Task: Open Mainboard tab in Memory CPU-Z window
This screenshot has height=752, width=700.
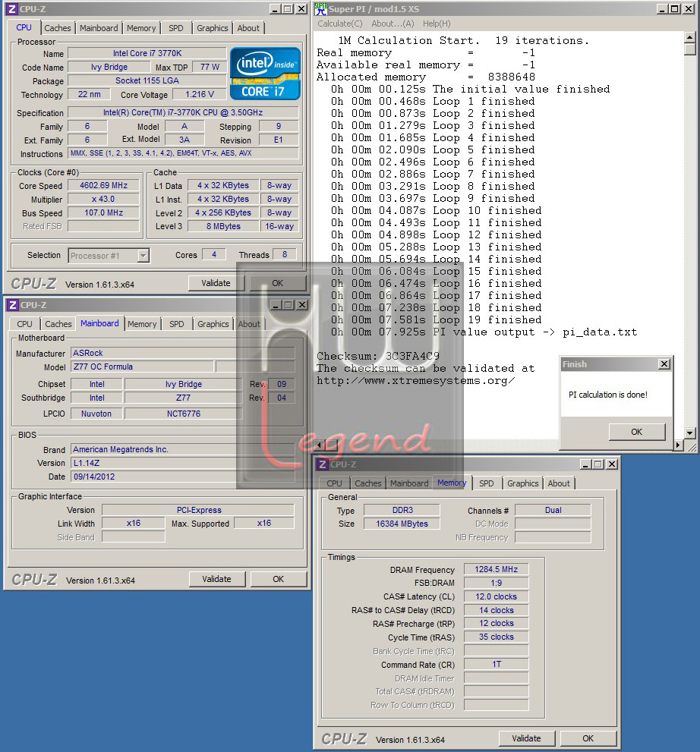Action: pyautogui.click(x=409, y=483)
